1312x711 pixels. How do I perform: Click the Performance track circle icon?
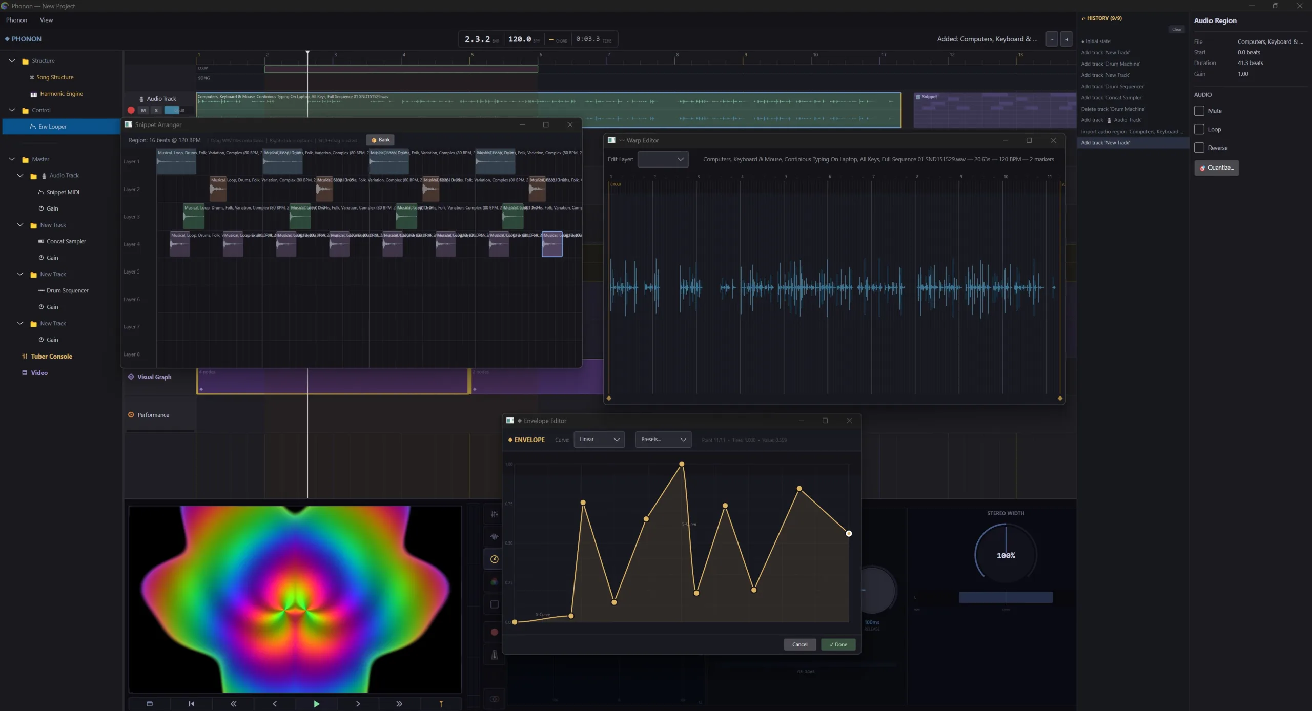point(131,414)
